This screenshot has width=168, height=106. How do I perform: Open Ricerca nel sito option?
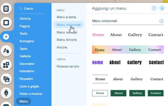(x=68, y=66)
